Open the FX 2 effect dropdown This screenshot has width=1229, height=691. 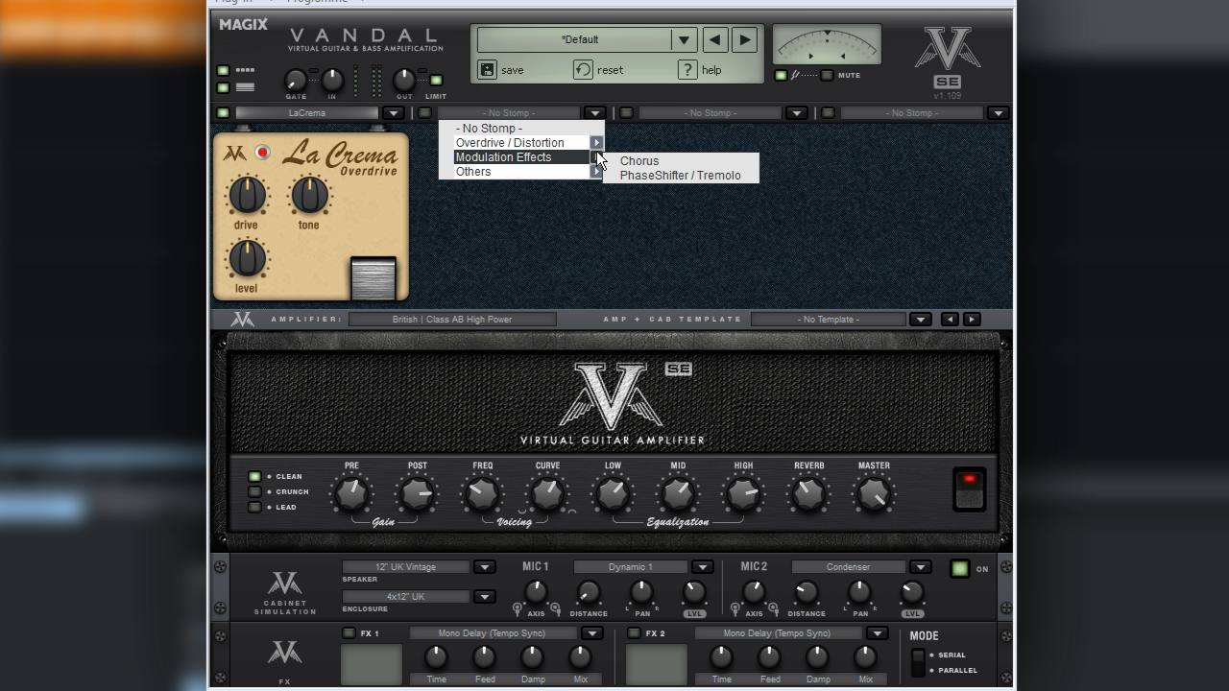coord(877,633)
